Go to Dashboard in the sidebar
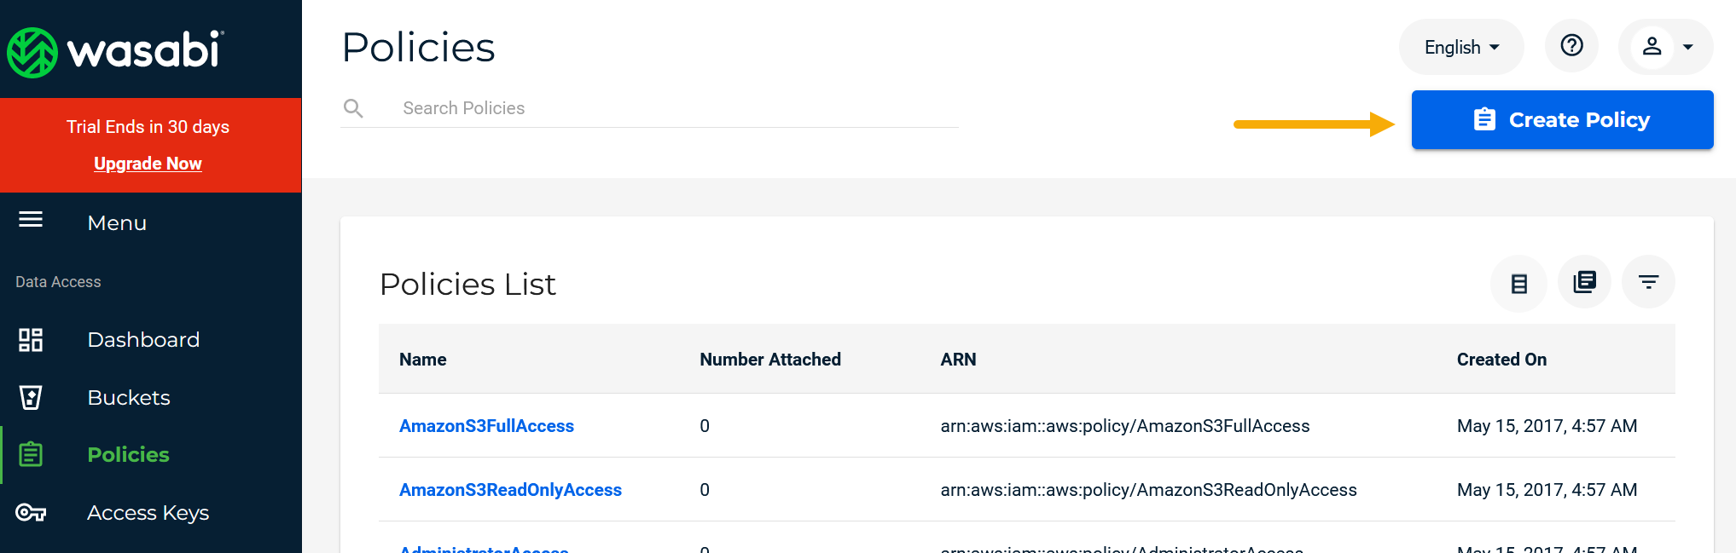 pyautogui.click(x=143, y=340)
